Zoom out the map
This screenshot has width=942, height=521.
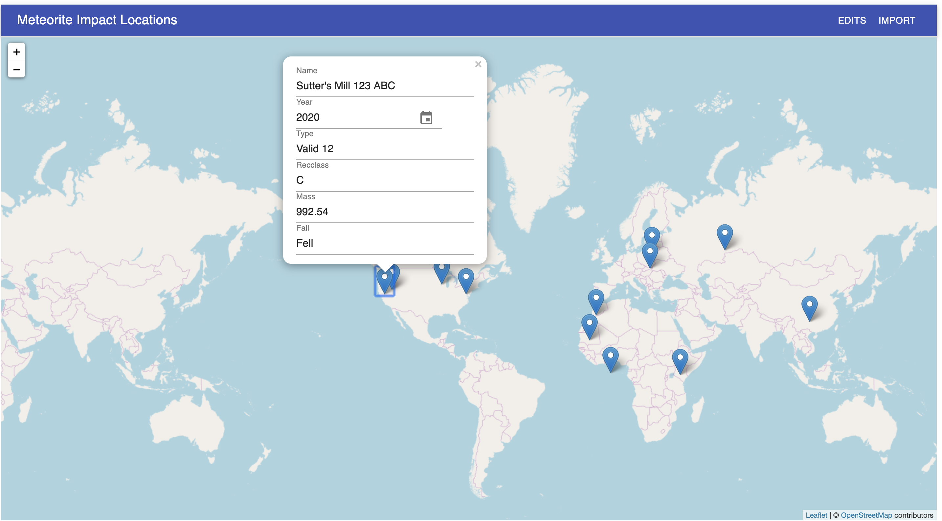click(x=16, y=70)
